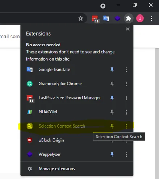Click LastPass icon in extensions list
The width and height of the screenshot is (159, 179).
[30, 99]
